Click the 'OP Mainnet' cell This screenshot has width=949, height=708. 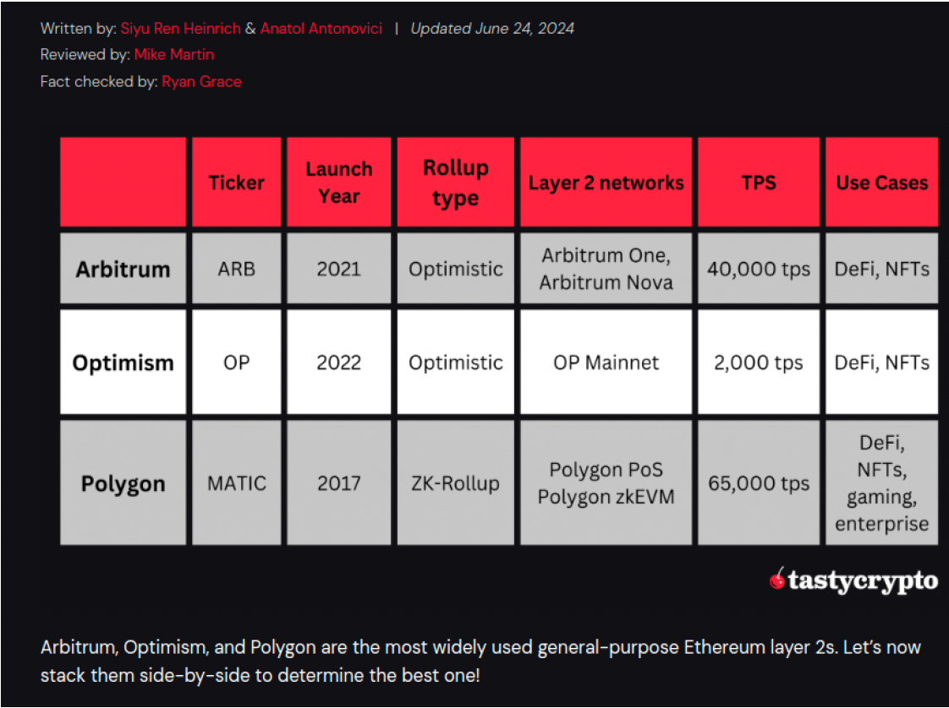(x=606, y=362)
